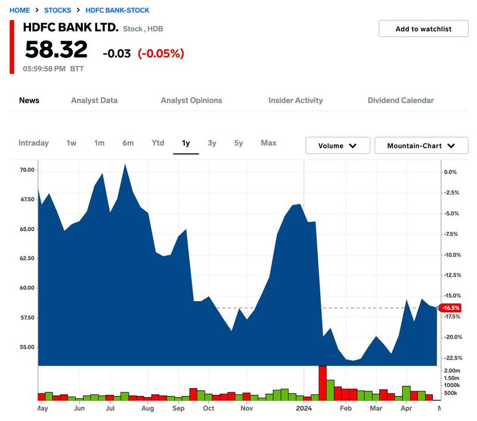
Task: Click the Aug date axis label
Action: pyautogui.click(x=147, y=408)
